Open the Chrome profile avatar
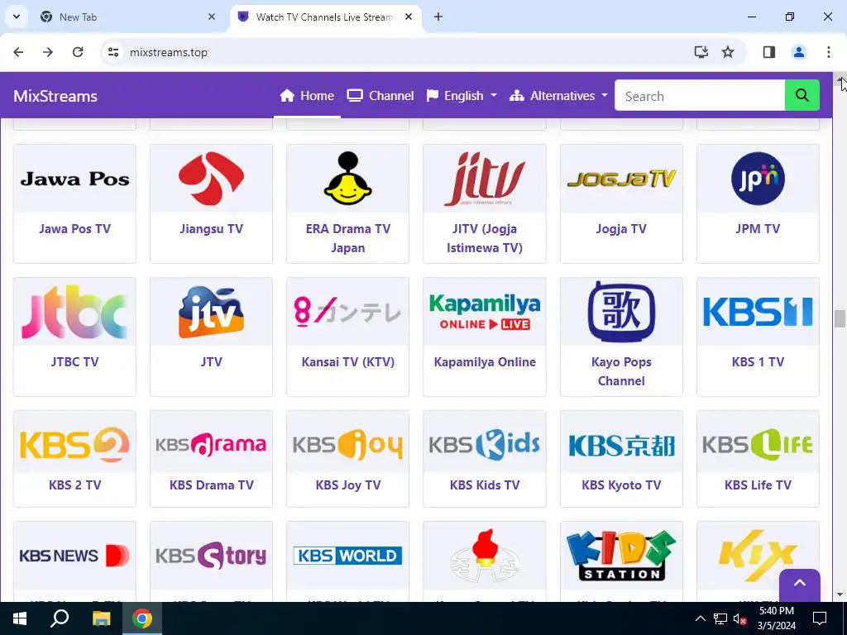Screen dimensions: 847x635 [x=798, y=52]
